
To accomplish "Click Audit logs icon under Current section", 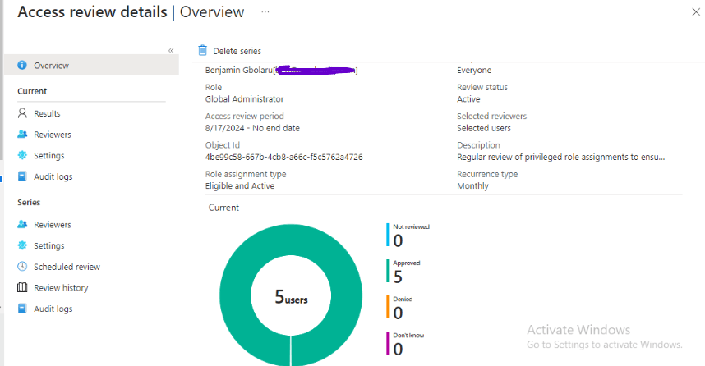I will tap(22, 176).
